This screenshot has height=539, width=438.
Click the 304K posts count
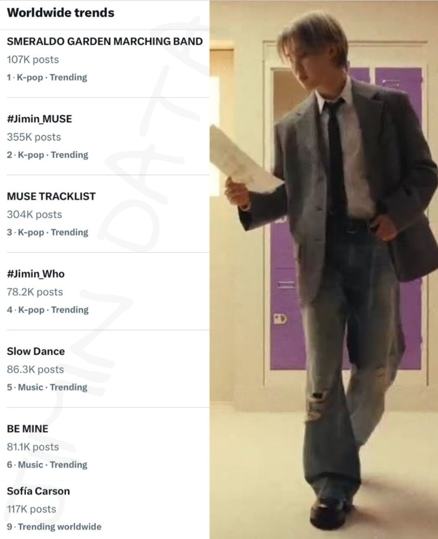[34, 215]
